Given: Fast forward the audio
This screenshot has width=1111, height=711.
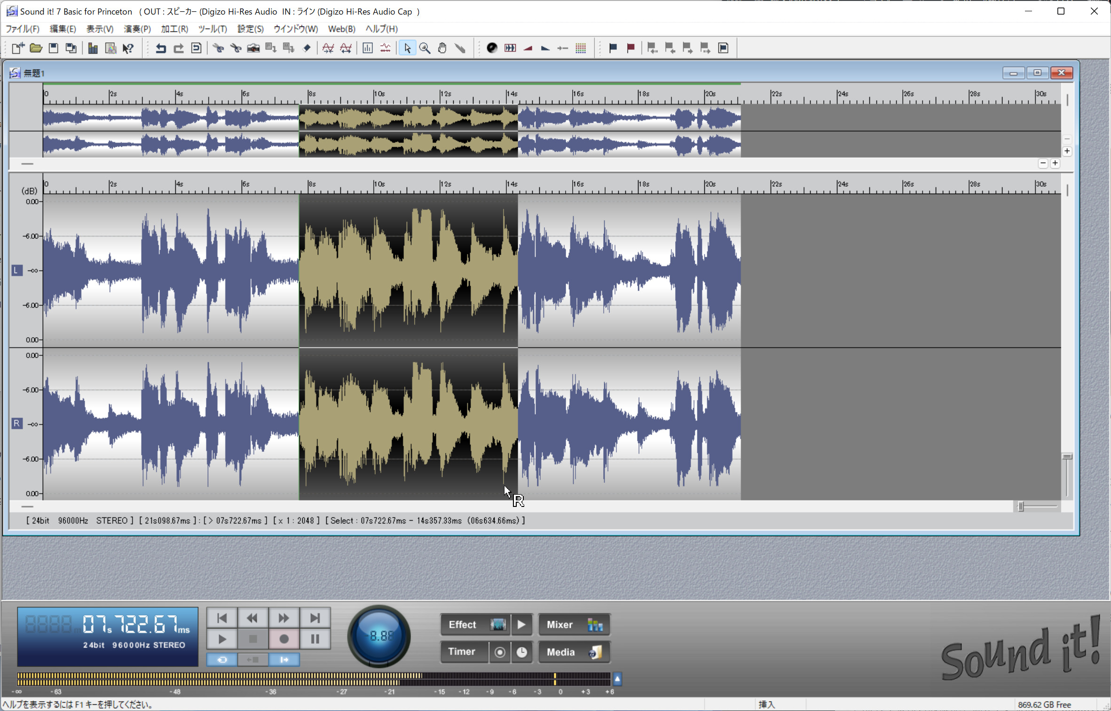Looking at the screenshot, I should [x=284, y=618].
